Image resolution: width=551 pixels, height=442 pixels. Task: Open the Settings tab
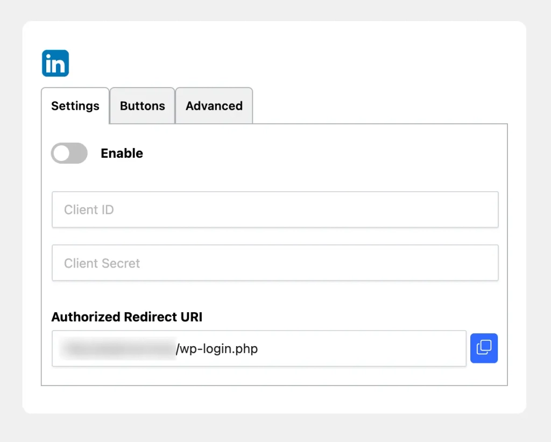pyautogui.click(x=75, y=106)
